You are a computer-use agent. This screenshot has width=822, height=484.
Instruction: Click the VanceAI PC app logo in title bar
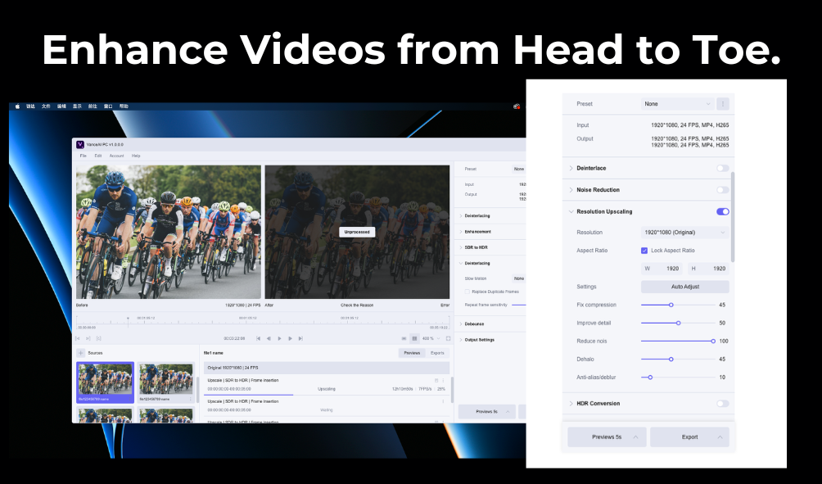[x=80, y=144]
